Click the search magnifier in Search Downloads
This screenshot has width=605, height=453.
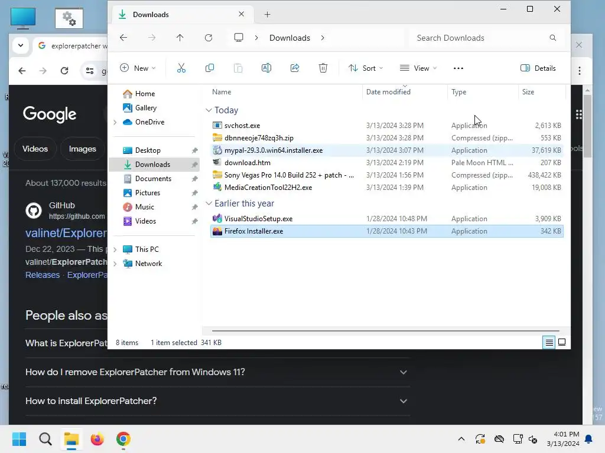pyautogui.click(x=552, y=38)
